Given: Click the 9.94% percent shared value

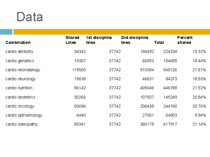Looking at the screenshot, I should [200, 115].
